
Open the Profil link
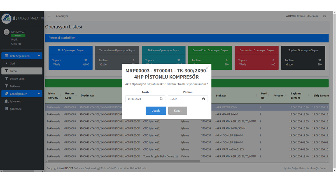[14, 40]
